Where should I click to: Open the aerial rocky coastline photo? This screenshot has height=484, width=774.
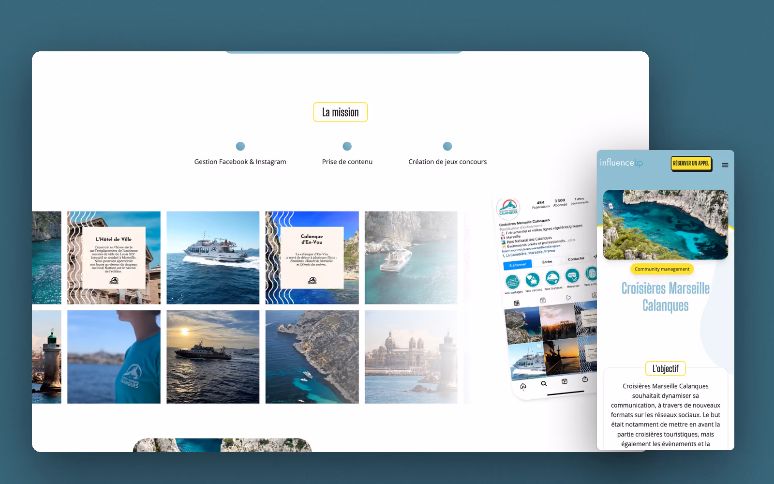click(x=312, y=357)
